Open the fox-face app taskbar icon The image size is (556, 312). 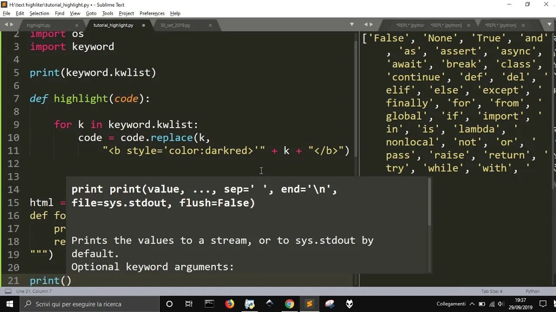pos(349,304)
